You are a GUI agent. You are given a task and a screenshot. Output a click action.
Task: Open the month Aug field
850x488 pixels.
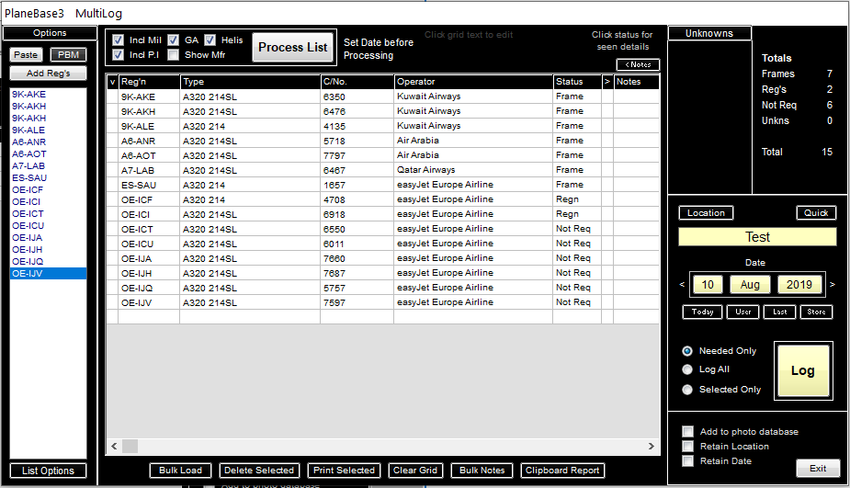click(751, 285)
